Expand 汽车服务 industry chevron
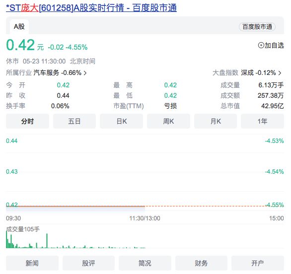Image resolution: width=291 pixels, height=274 pixels. [85, 73]
